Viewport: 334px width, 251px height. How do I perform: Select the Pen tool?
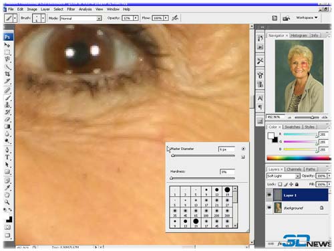click(7, 150)
